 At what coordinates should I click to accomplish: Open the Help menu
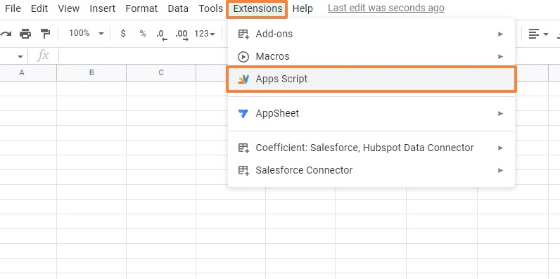click(x=303, y=8)
